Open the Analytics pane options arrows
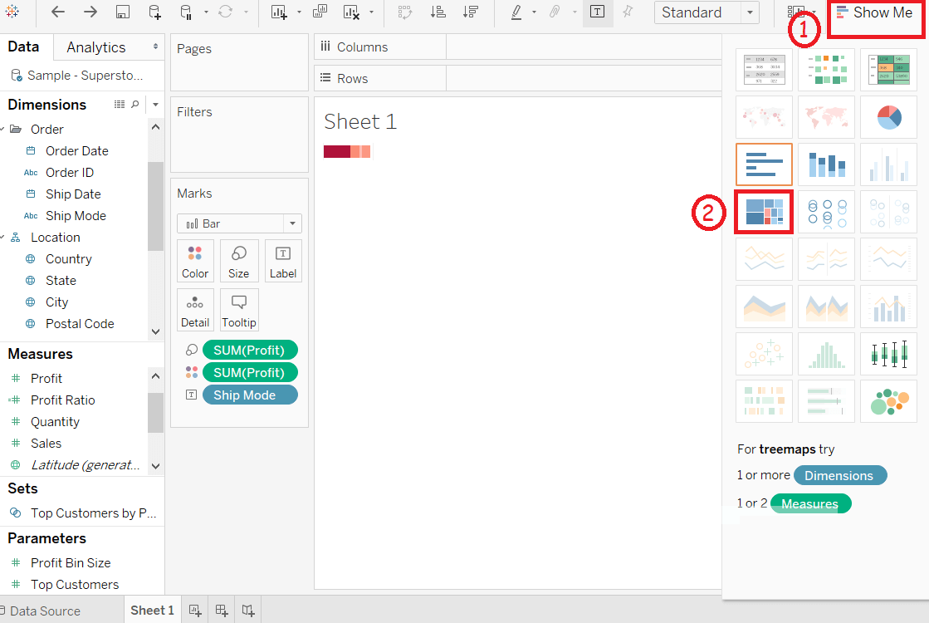 (155, 47)
